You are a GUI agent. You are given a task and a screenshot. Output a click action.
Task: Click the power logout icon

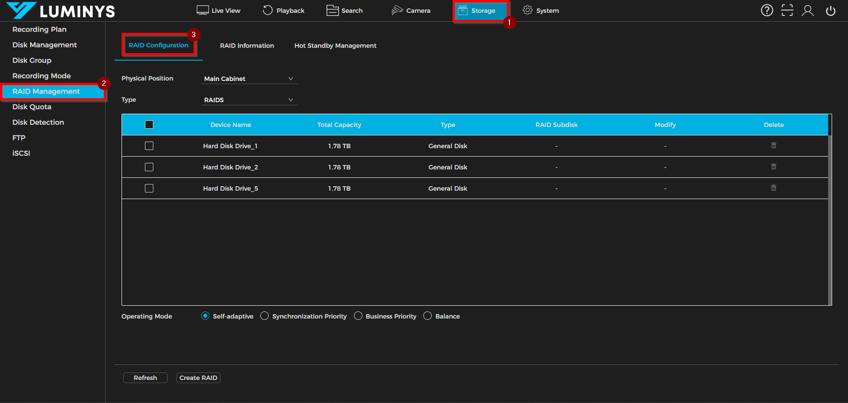pyautogui.click(x=830, y=11)
